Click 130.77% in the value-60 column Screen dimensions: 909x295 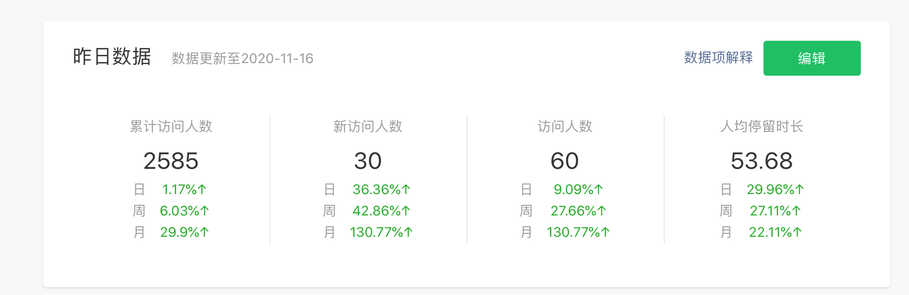(x=579, y=232)
